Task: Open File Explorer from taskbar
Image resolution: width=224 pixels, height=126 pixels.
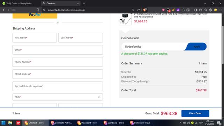Action: click(10, 123)
